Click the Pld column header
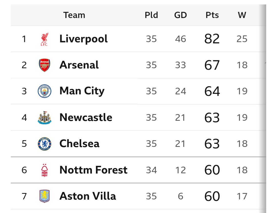277x213 pixels. (151, 15)
